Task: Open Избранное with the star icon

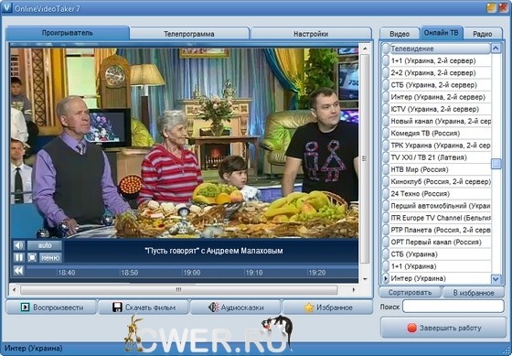Action: pyautogui.click(x=327, y=307)
